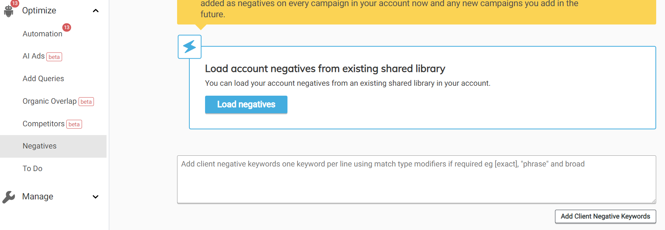Screen dimensions: 665x230
Task: Collapse the Optimize section chevron
Action: [96, 11]
